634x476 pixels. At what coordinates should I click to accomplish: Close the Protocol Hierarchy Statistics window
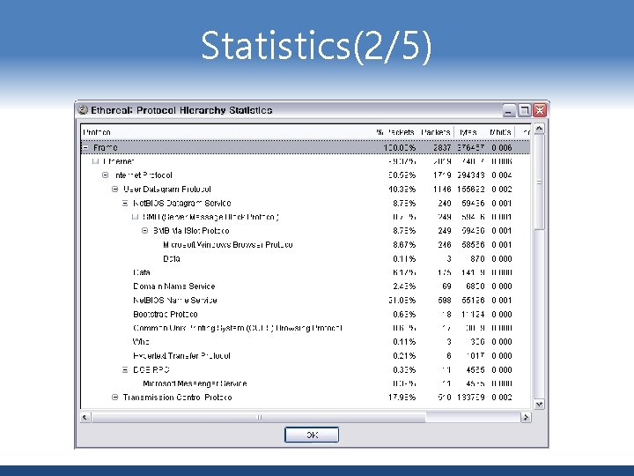(540, 110)
